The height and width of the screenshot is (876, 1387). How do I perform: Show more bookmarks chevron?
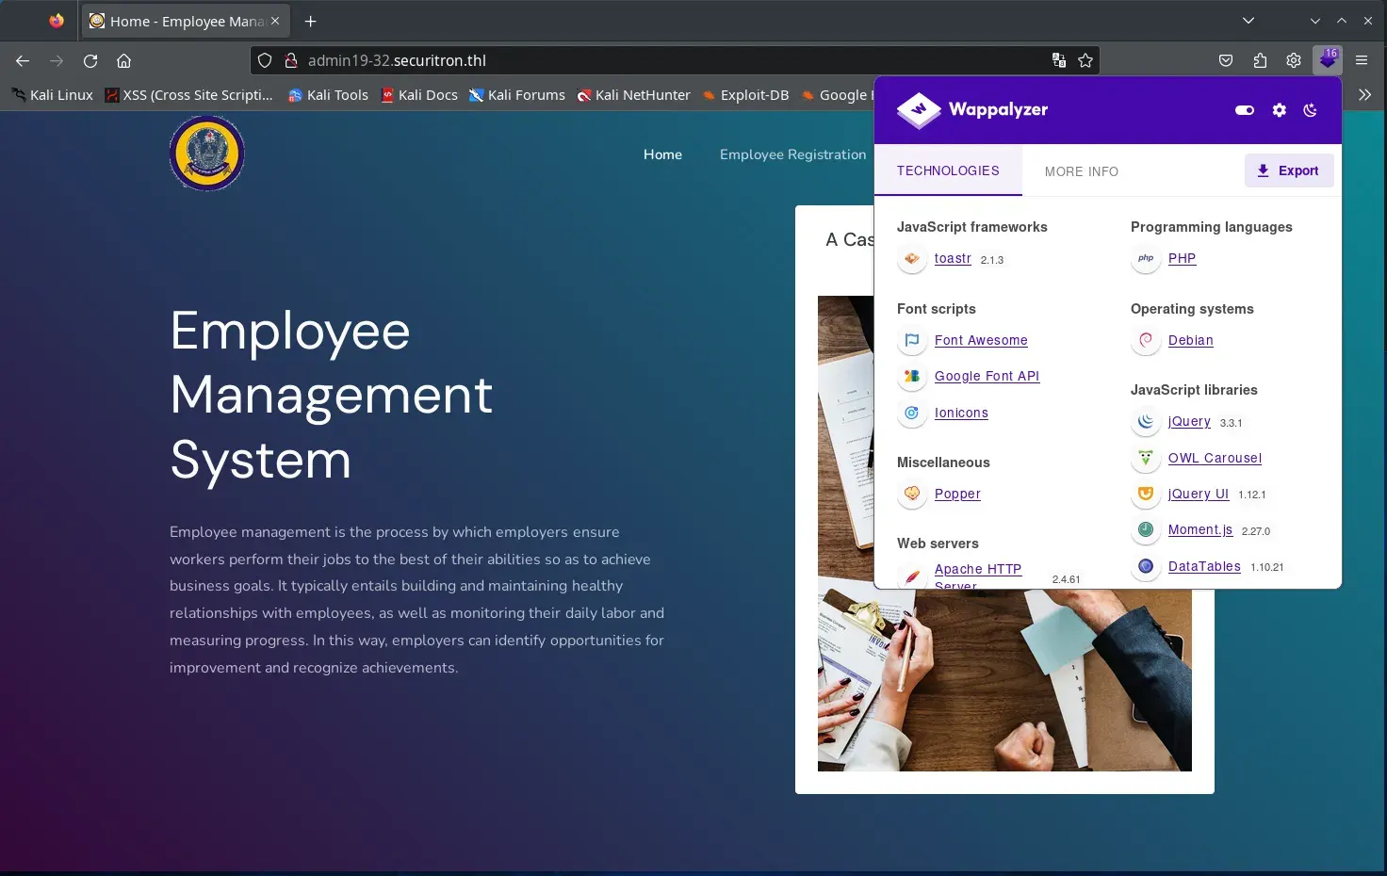[x=1364, y=94]
